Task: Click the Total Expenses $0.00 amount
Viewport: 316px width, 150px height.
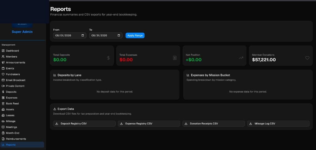Action: coord(126,60)
